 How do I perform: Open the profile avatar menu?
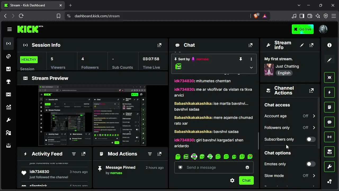coord(323,29)
